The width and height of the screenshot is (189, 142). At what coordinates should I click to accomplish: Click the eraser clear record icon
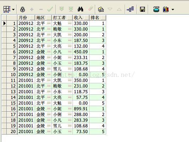click(91, 9)
